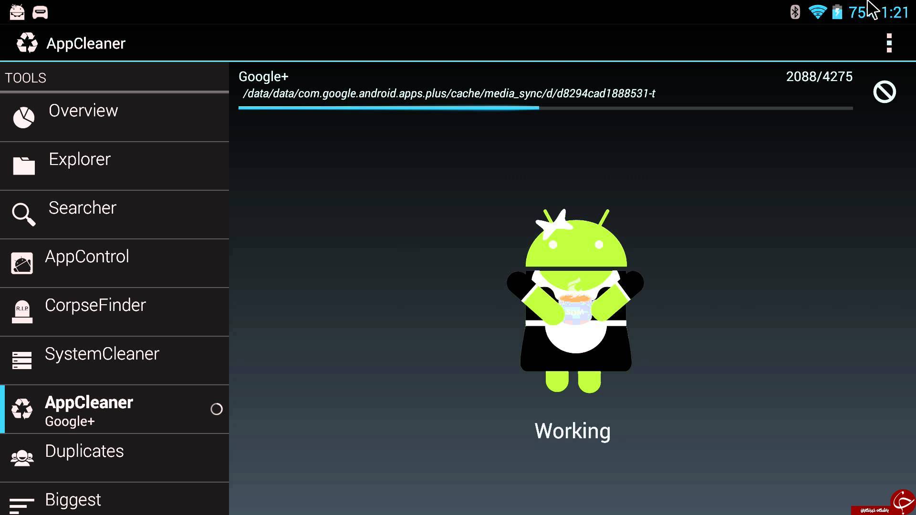This screenshot has height=515, width=916.
Task: Click the AppCleaner busy spinner circle
Action: tap(217, 409)
